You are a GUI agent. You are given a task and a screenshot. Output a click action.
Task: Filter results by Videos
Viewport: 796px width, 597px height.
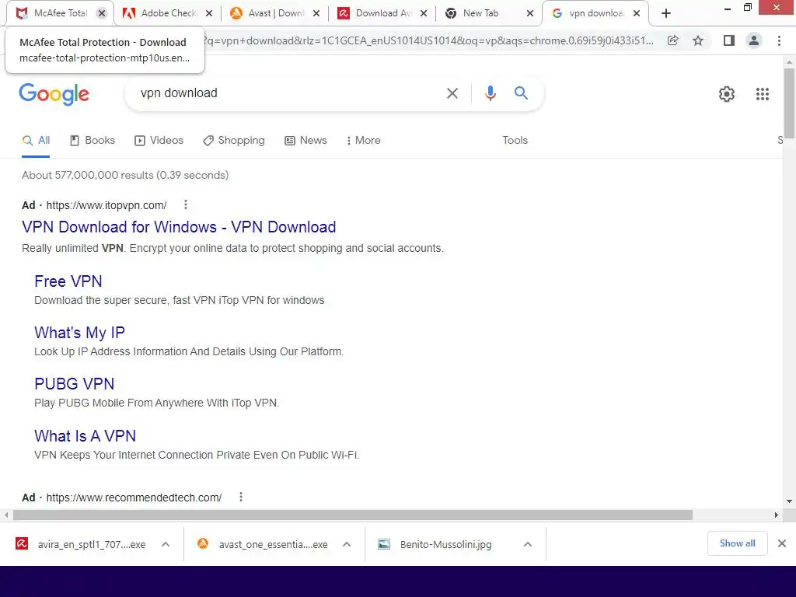159,141
